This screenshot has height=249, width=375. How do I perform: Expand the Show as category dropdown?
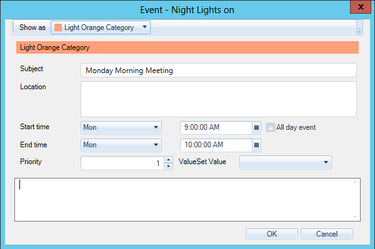pyautogui.click(x=101, y=27)
